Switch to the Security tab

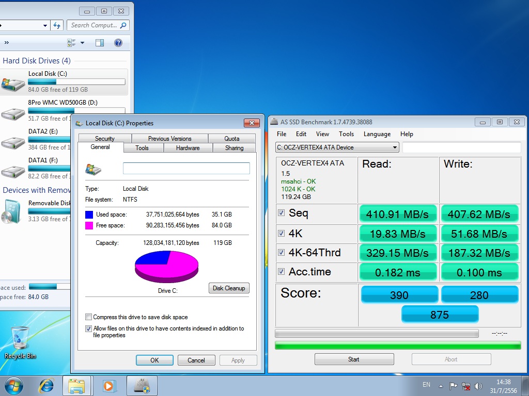pos(104,138)
